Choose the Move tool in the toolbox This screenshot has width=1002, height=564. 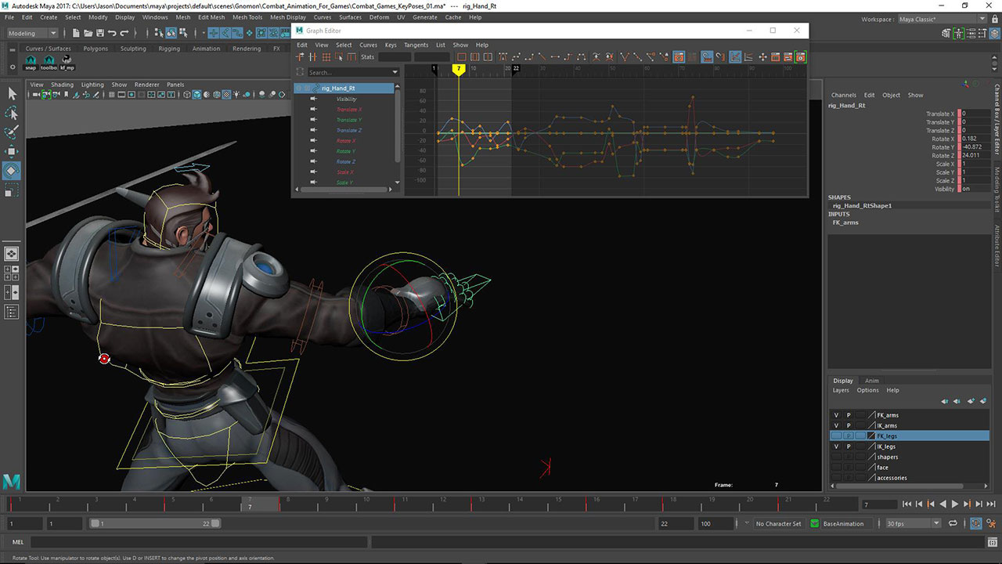tap(12, 151)
